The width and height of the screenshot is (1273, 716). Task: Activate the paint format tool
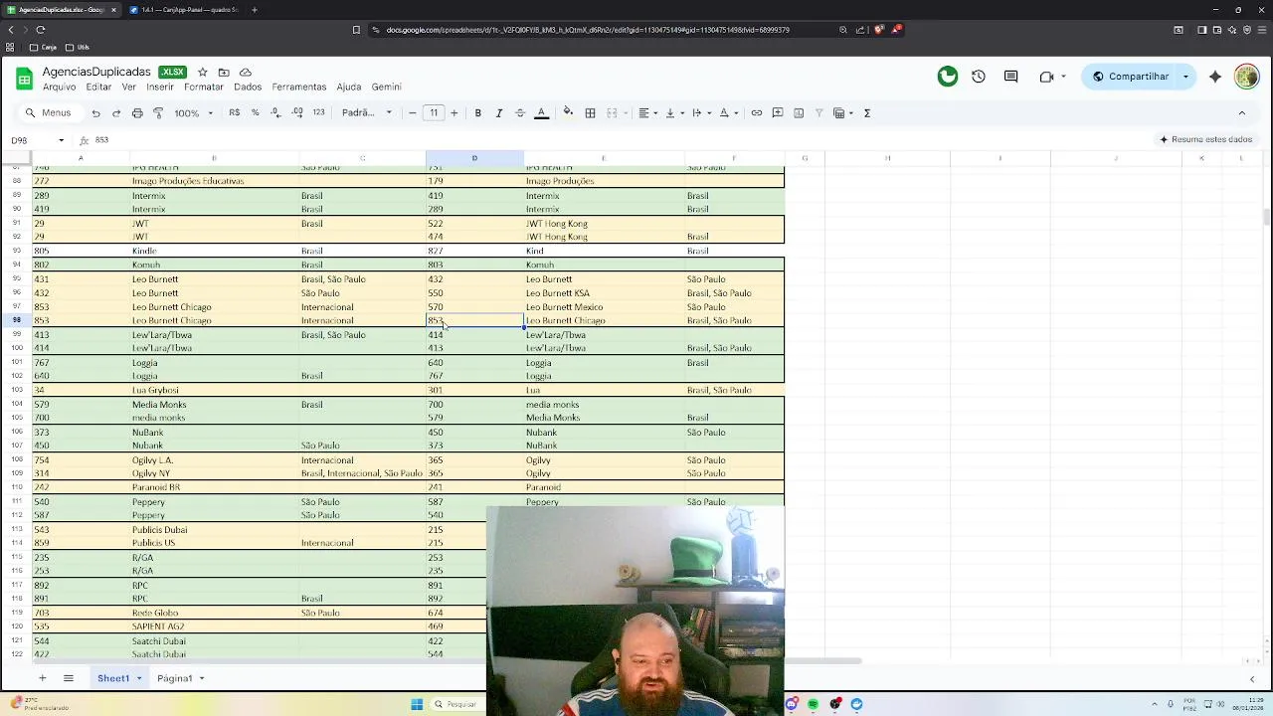[158, 113]
